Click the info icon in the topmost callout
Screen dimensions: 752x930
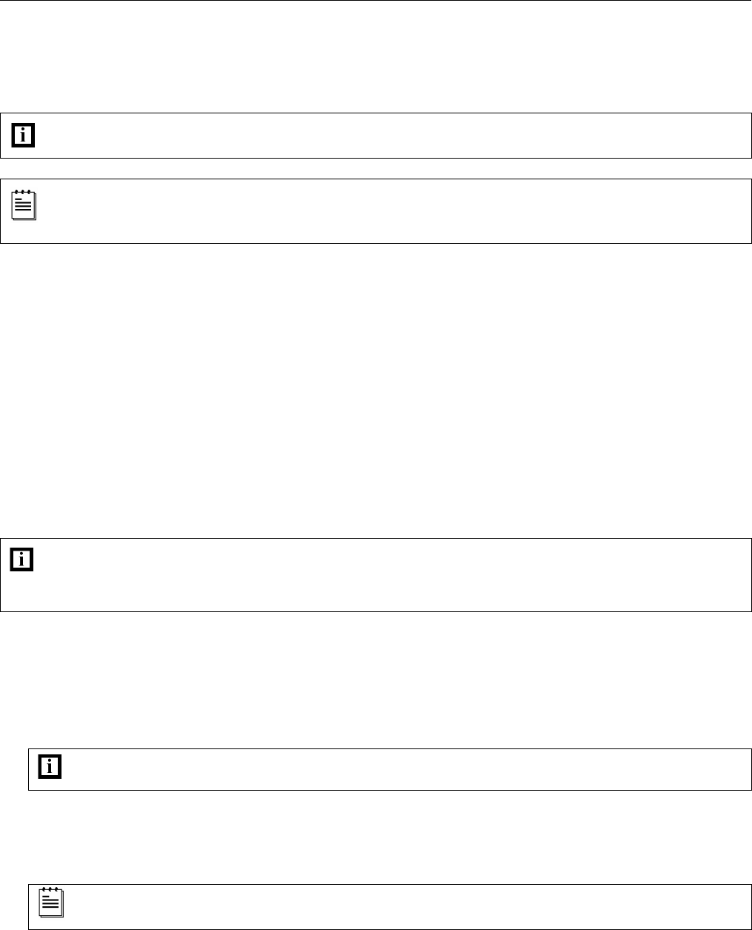[x=24, y=135]
